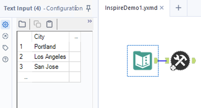Click the paste clipboard icon
Viewport: 201px width, 108px height.
pos(49,24)
